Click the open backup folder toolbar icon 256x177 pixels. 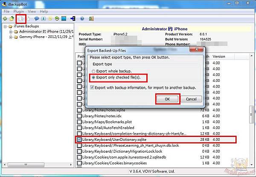(12, 19)
